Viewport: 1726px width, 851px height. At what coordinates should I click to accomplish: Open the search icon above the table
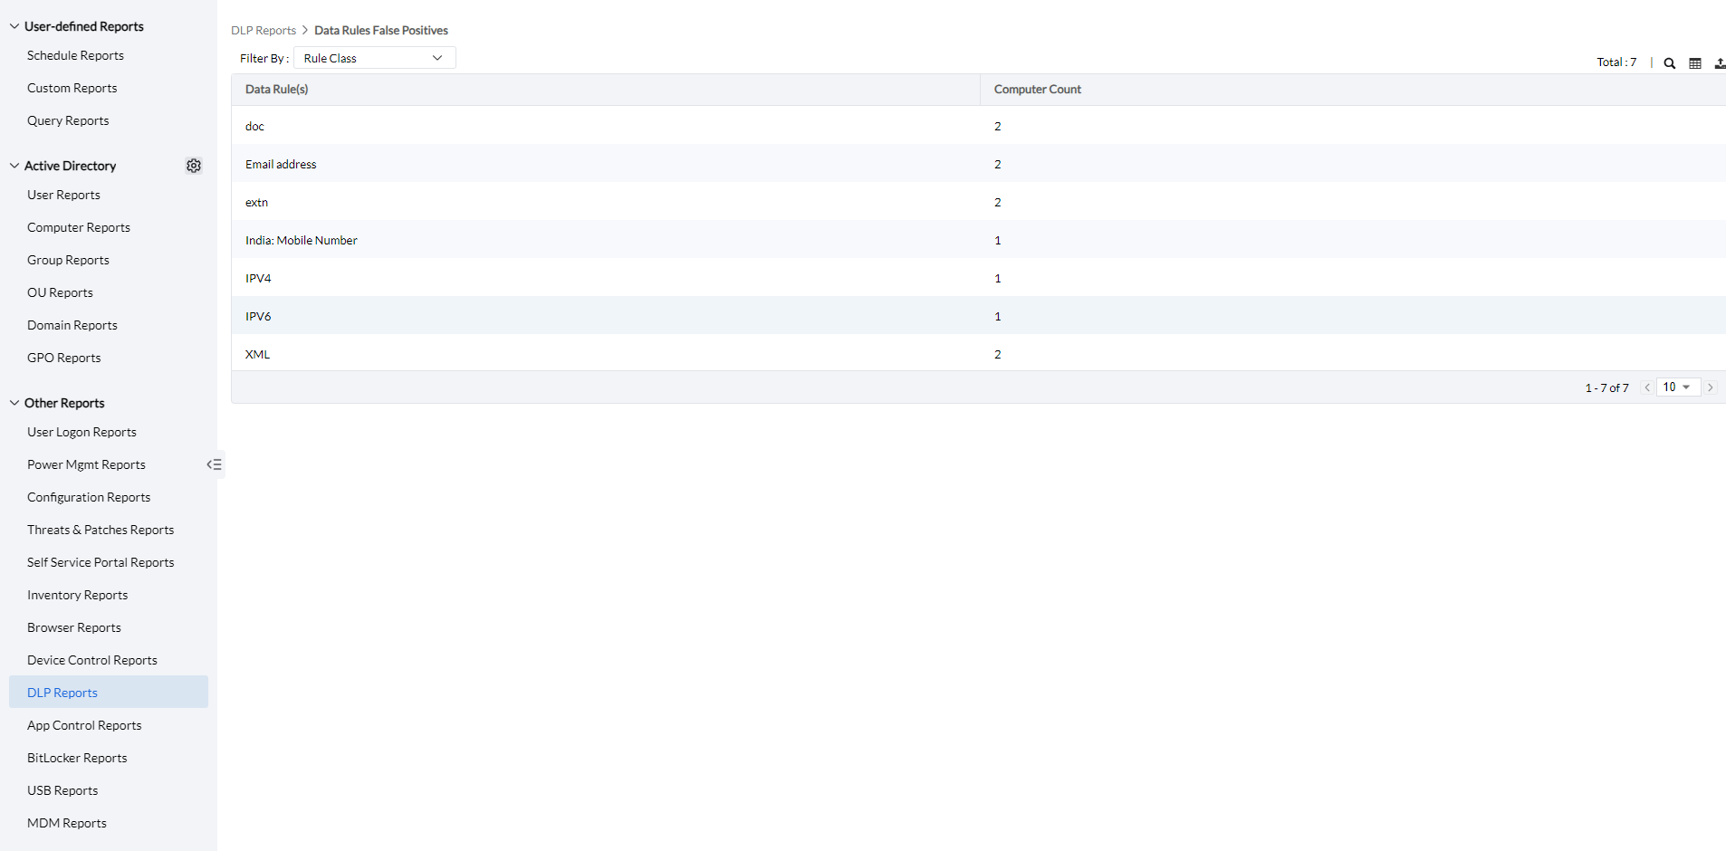click(1670, 63)
